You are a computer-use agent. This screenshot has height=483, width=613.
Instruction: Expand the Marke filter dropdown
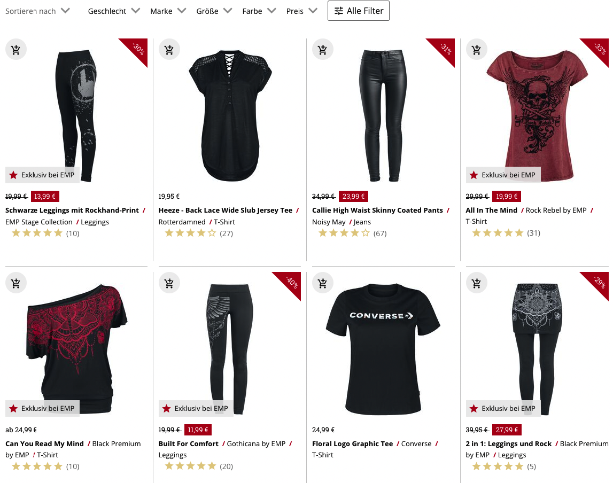[x=167, y=11]
